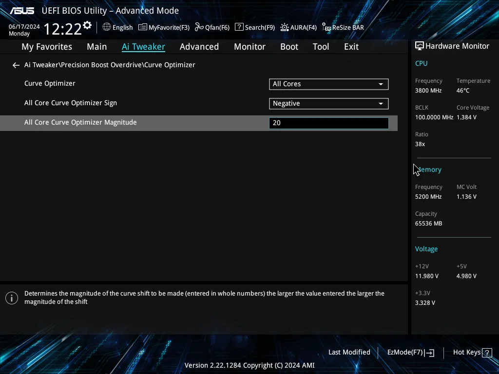Viewport: 499px width, 374px height.
Task: Click the CPU section heading
Action: [421, 63]
